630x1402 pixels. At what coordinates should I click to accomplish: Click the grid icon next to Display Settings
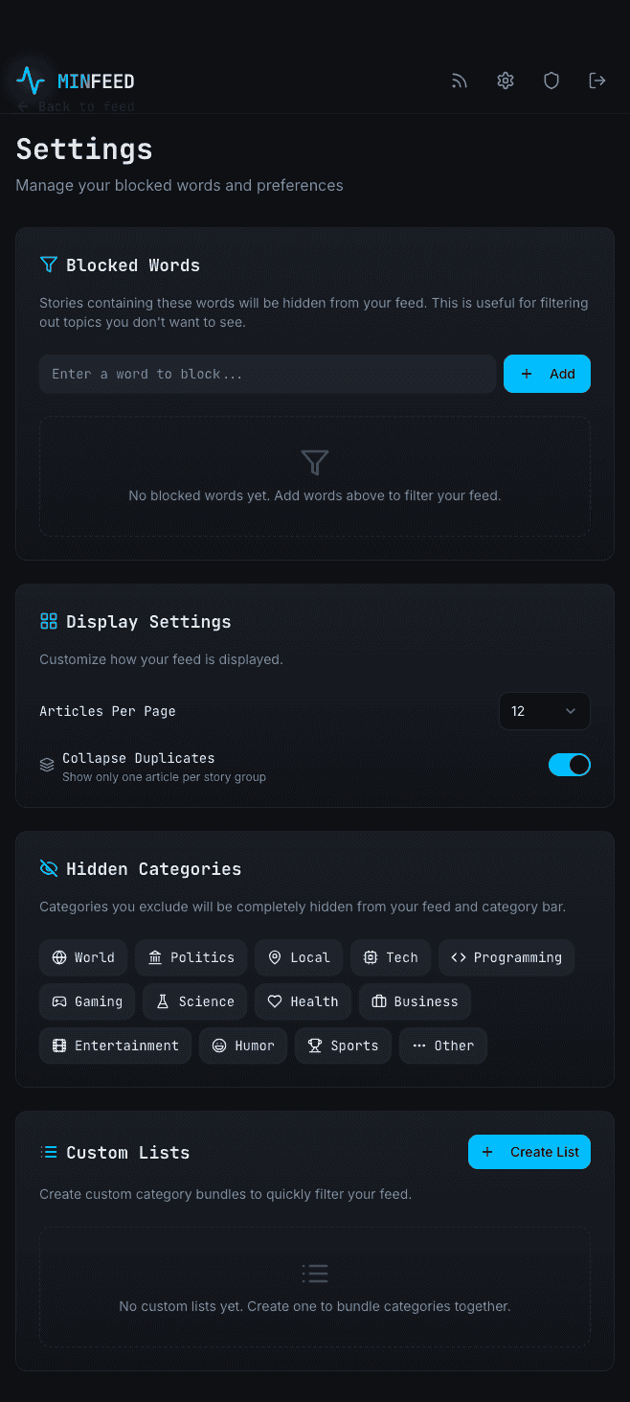click(48, 620)
